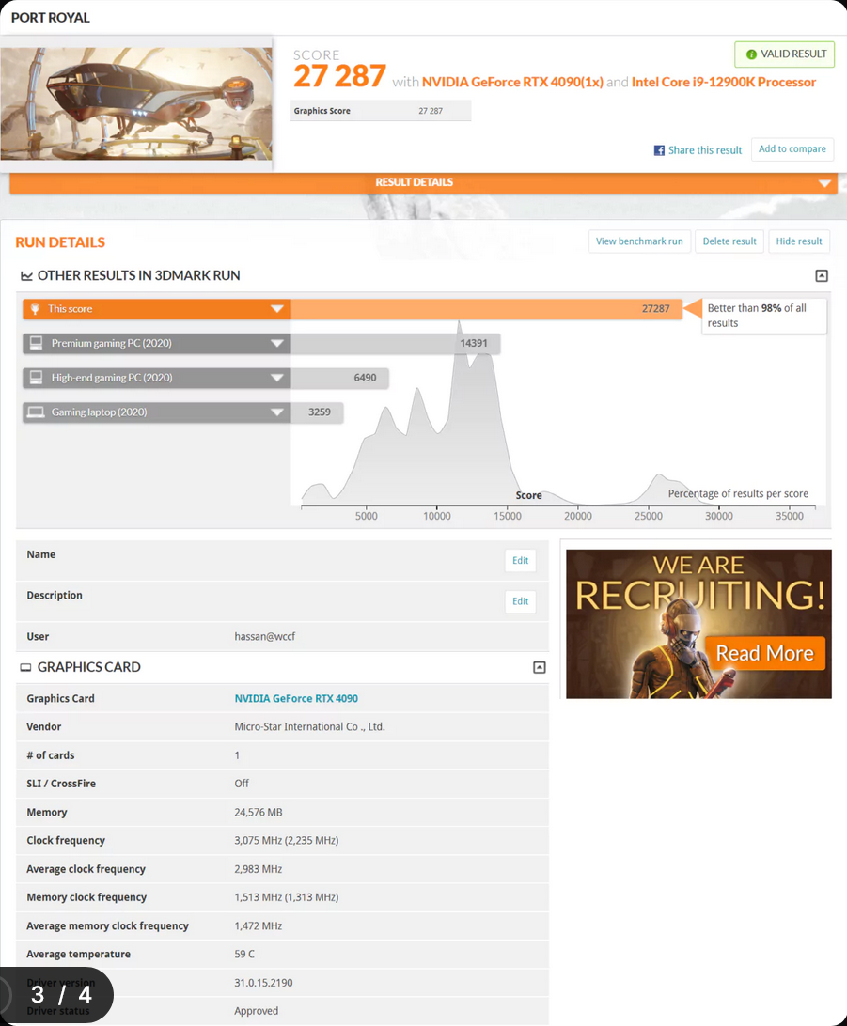This screenshot has width=847, height=1026.
Task: Click memory clock 1,513 MHz (1,313 MHz)
Action: click(286, 898)
